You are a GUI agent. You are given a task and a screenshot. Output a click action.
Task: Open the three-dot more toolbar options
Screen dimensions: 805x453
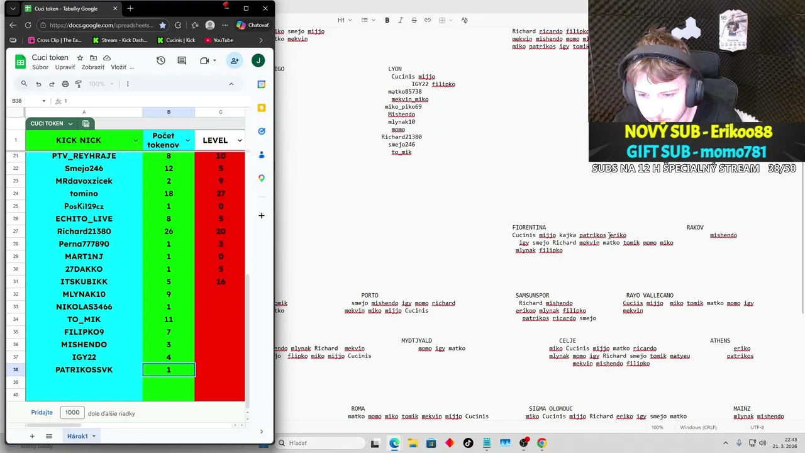(x=128, y=84)
